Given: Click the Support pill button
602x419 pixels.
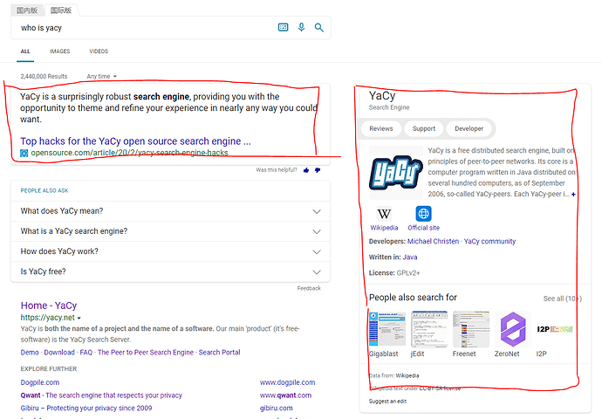Looking at the screenshot, I should click(424, 128).
